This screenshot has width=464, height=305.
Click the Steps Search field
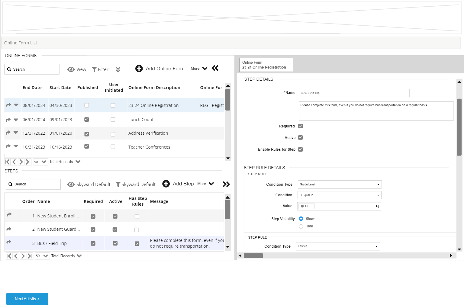(33, 185)
